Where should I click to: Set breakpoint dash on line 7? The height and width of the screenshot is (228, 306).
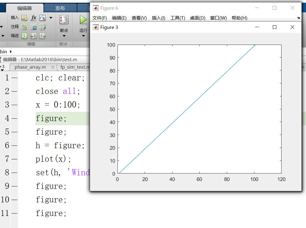pos(14,159)
